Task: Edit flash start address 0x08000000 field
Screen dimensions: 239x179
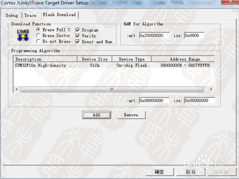Action: (x=154, y=100)
